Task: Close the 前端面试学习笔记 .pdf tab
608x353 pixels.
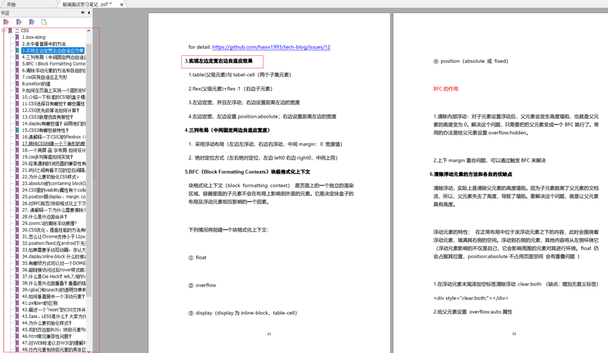Action: 122,4
